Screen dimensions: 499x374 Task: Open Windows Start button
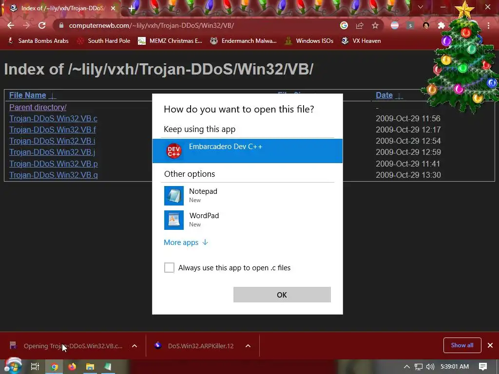click(13, 366)
